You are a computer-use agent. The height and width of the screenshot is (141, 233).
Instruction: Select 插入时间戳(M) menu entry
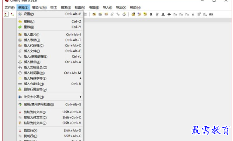click(x=50, y=73)
